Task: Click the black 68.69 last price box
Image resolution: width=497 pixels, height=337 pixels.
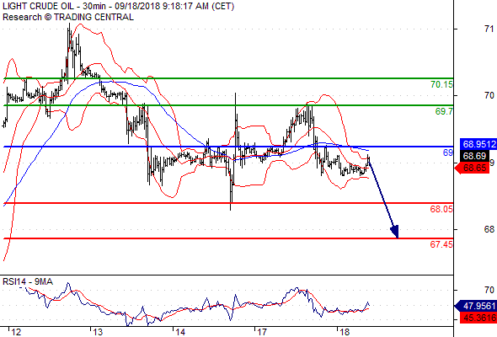Action: [x=474, y=156]
